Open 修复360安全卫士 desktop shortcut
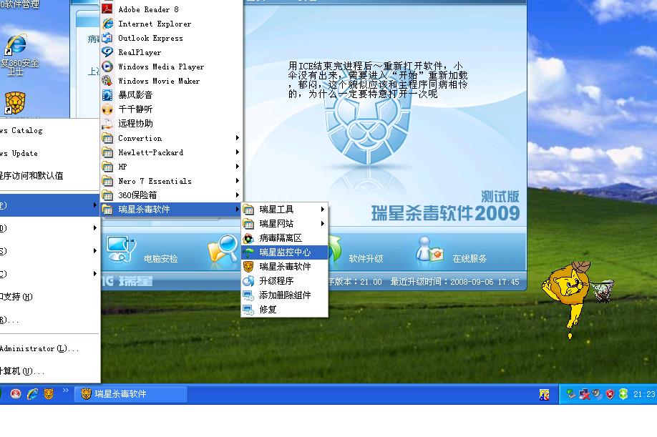Screen dimensions: 657x437 (18, 55)
